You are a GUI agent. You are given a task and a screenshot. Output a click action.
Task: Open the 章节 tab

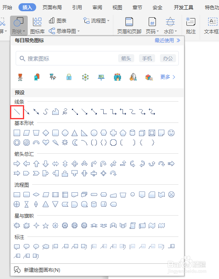(137, 7)
